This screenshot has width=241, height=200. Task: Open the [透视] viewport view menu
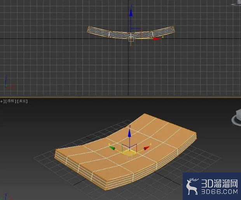[x=10, y=101]
